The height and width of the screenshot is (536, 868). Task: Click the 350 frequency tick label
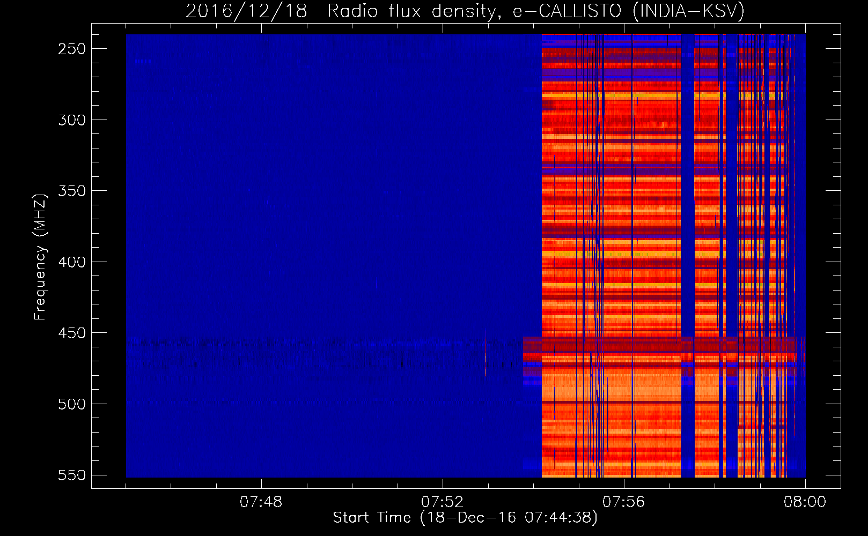72,191
